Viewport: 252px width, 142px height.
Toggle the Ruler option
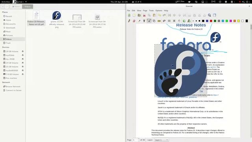159,21
